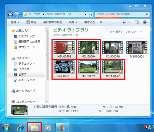Open the フォルダー sort-by dropdown
154x132 pixels.
point(133,32)
